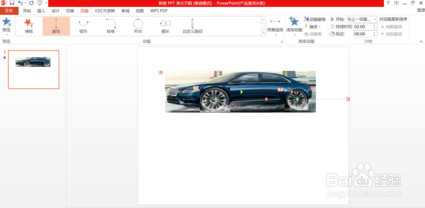Click the Delay (延迟) field
The image size is (425, 208).
tap(363, 34)
